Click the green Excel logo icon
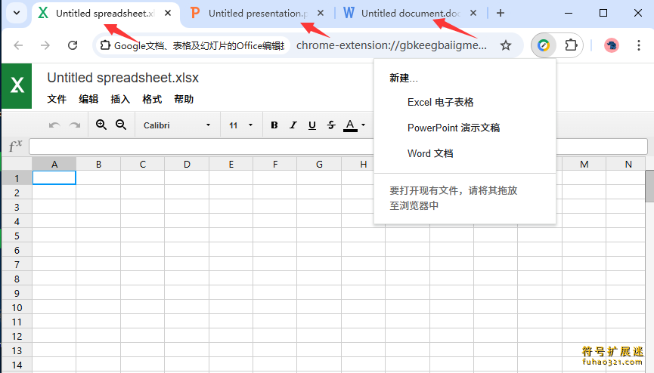 point(17,86)
